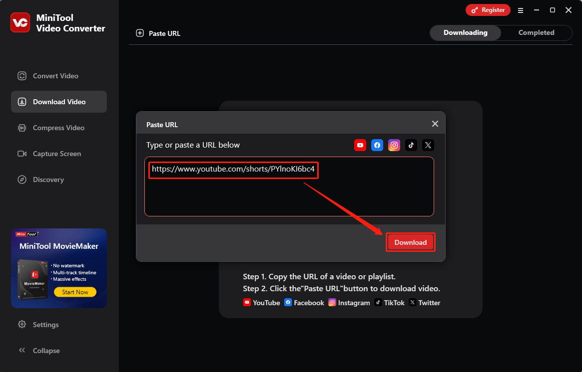Click the MovieMaker box thumbnail
Screen dimensions: 582x372
click(33, 279)
